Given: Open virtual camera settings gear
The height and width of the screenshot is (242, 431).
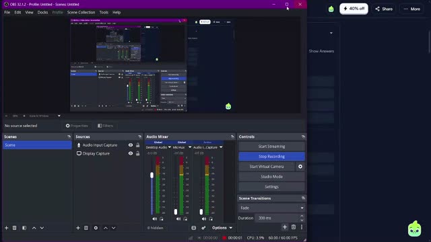Looking at the screenshot, I should pyautogui.click(x=300, y=167).
